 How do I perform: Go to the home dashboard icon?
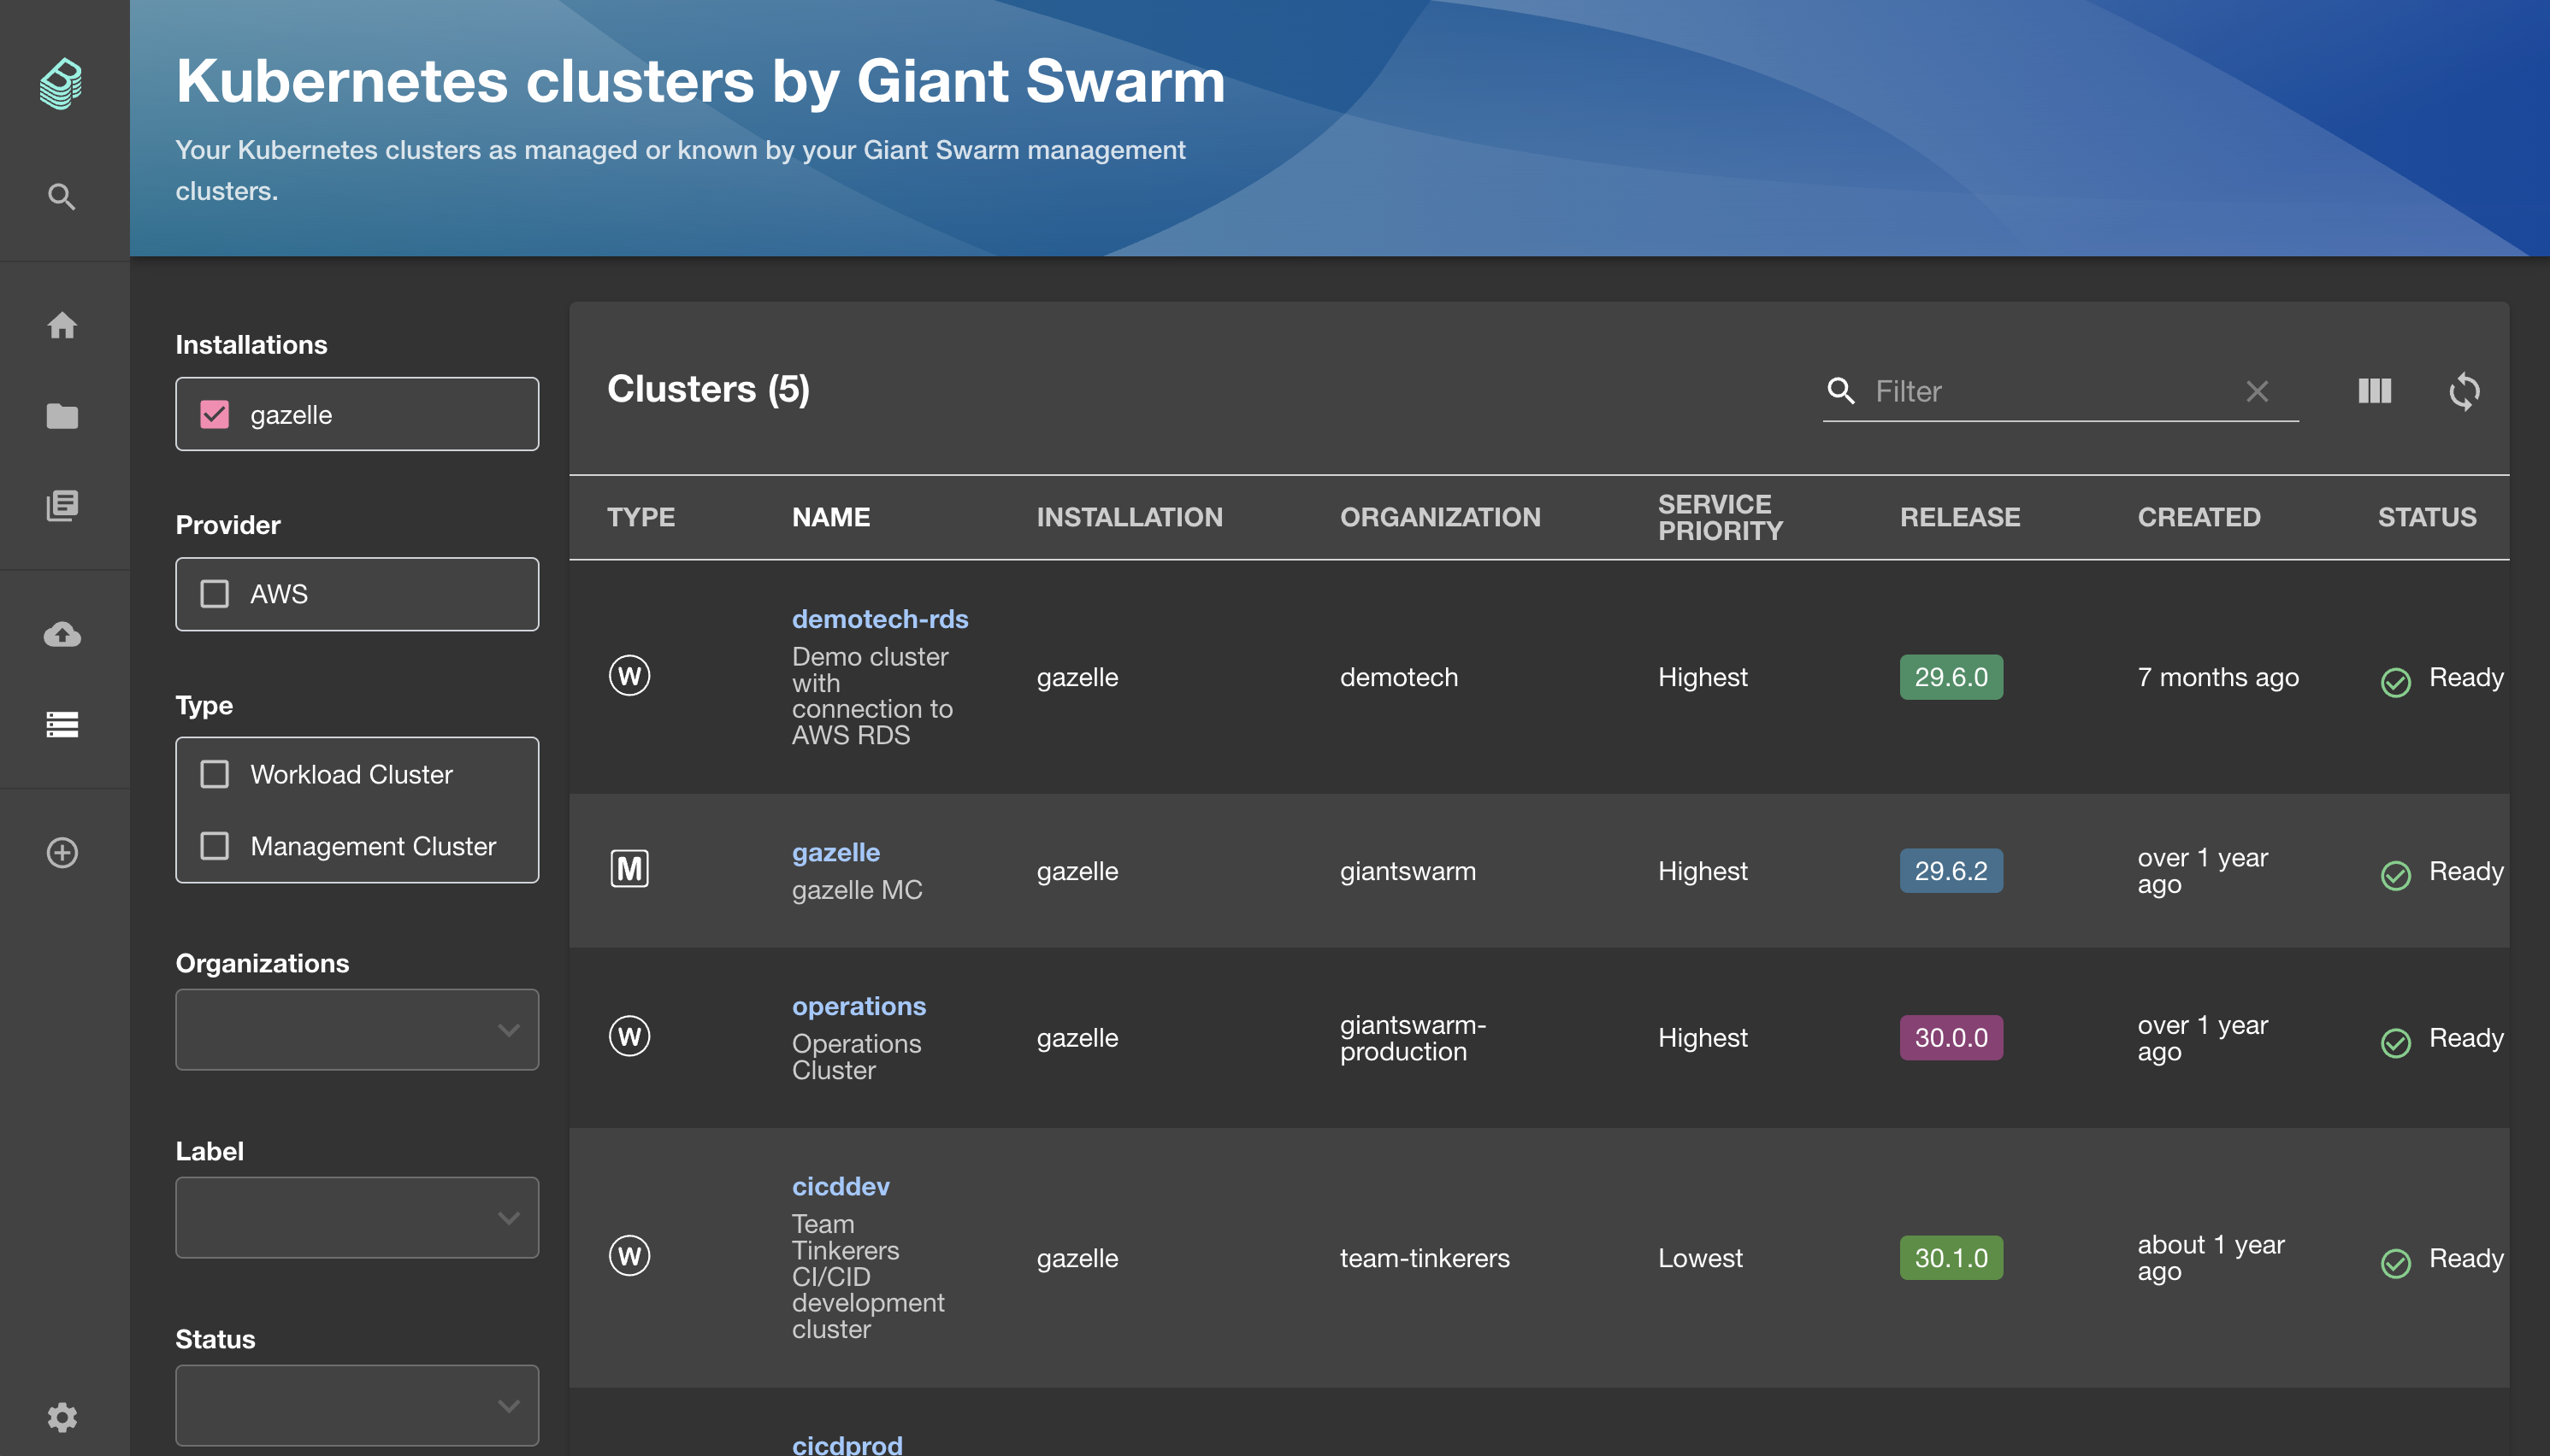point(62,326)
